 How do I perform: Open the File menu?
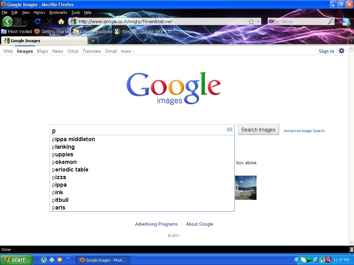click(4, 12)
